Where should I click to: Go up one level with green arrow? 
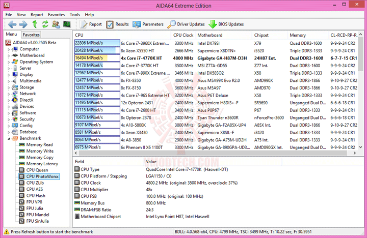[35, 24]
